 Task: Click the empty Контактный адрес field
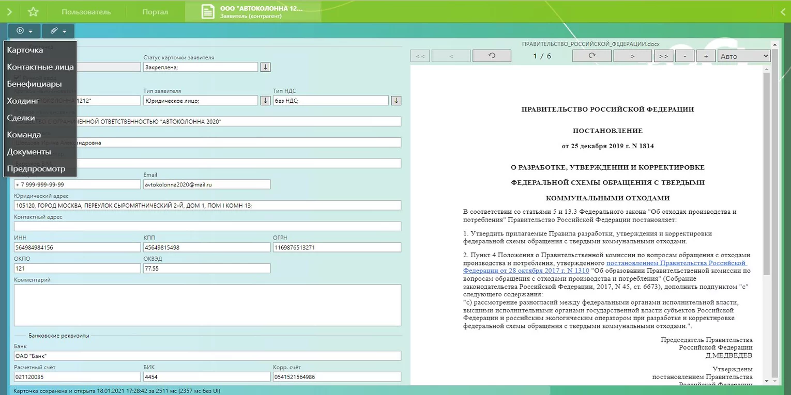tap(207, 226)
